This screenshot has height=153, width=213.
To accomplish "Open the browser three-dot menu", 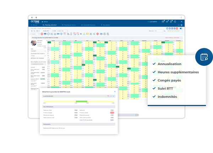I will click(181, 17).
